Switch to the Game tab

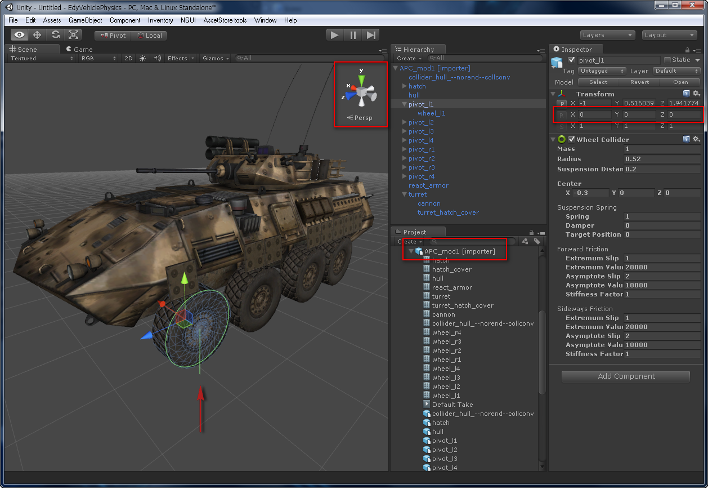(x=79, y=50)
